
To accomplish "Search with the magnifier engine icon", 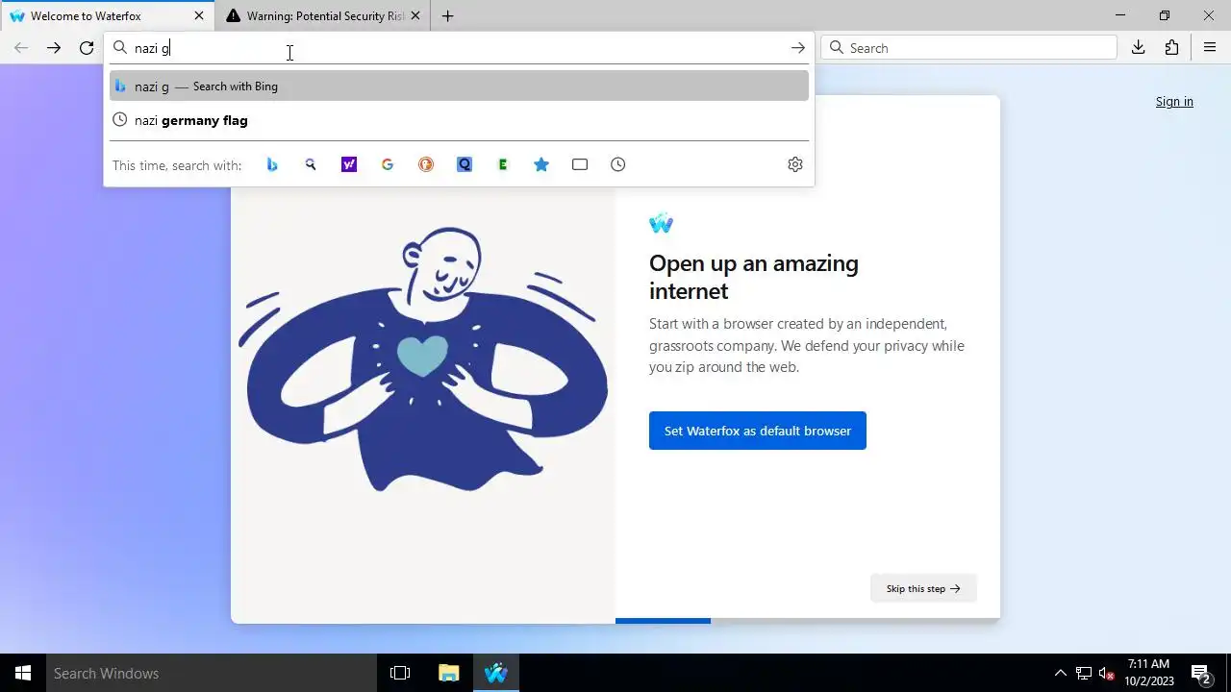I will coord(311,164).
